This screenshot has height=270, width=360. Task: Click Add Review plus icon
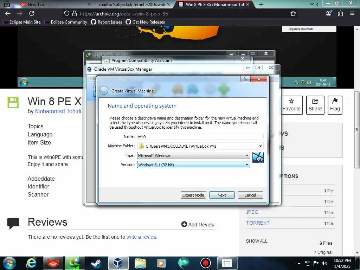coord(184,224)
